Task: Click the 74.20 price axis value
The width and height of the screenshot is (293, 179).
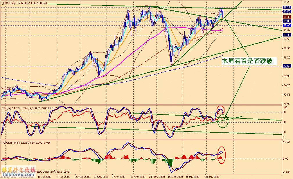Action: [287, 85]
